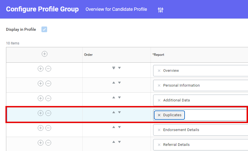The image size is (248, 151).
Task: Move Additional Data row down
Action: (119, 98)
